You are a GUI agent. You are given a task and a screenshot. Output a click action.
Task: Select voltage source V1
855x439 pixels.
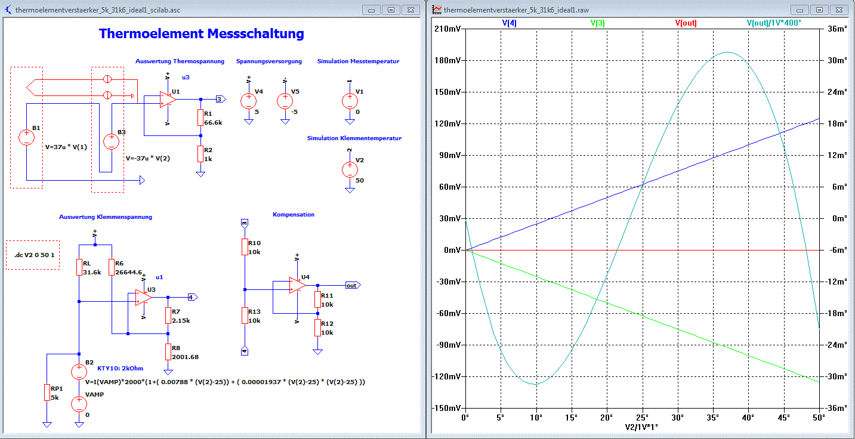[349, 101]
